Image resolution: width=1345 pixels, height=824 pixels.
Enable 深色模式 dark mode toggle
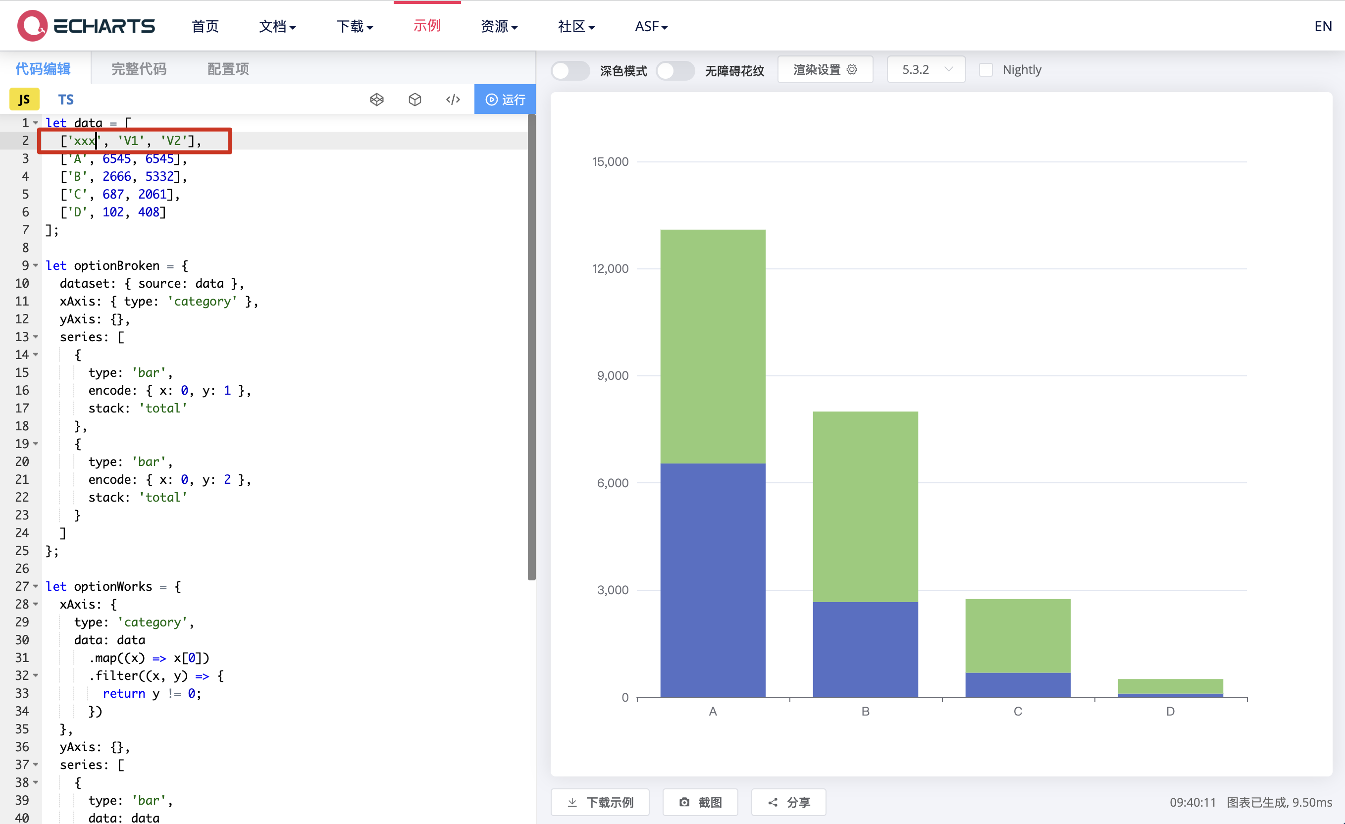tap(570, 70)
